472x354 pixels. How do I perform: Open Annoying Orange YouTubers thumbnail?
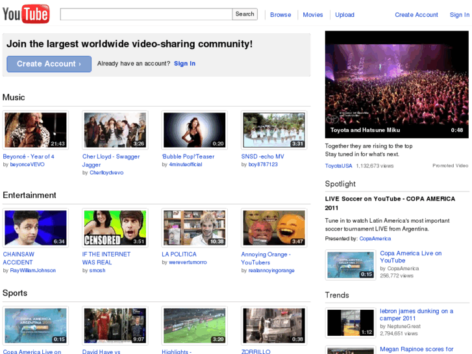coord(274,228)
